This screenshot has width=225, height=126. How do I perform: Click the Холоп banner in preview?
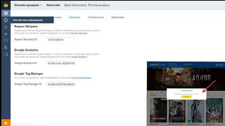click(186, 79)
